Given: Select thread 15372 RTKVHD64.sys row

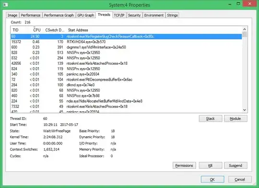Looking at the screenshot, I should coord(126,42).
